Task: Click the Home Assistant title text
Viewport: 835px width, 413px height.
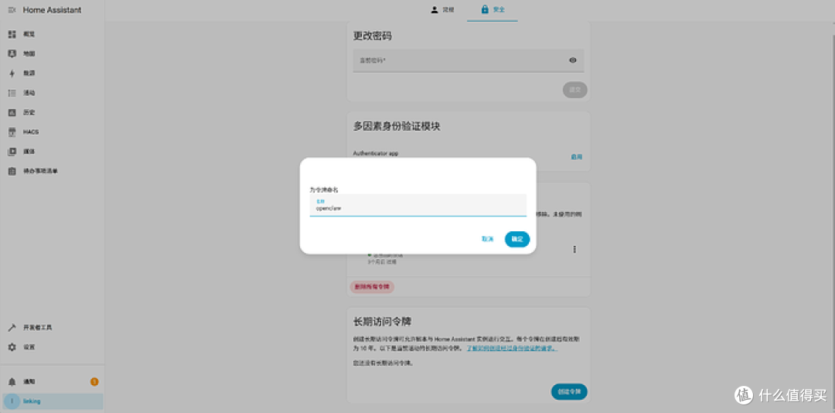Action: [53, 10]
